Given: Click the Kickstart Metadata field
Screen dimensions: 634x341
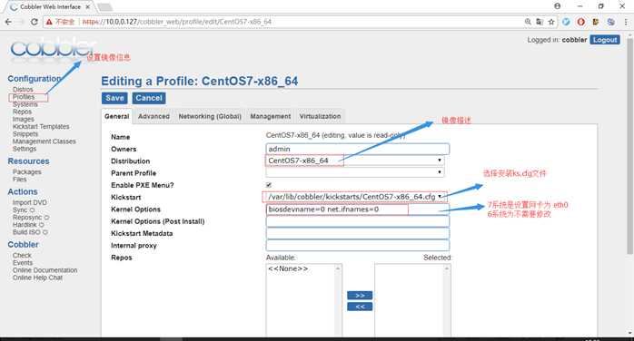Looking at the screenshot, I should coord(358,233).
